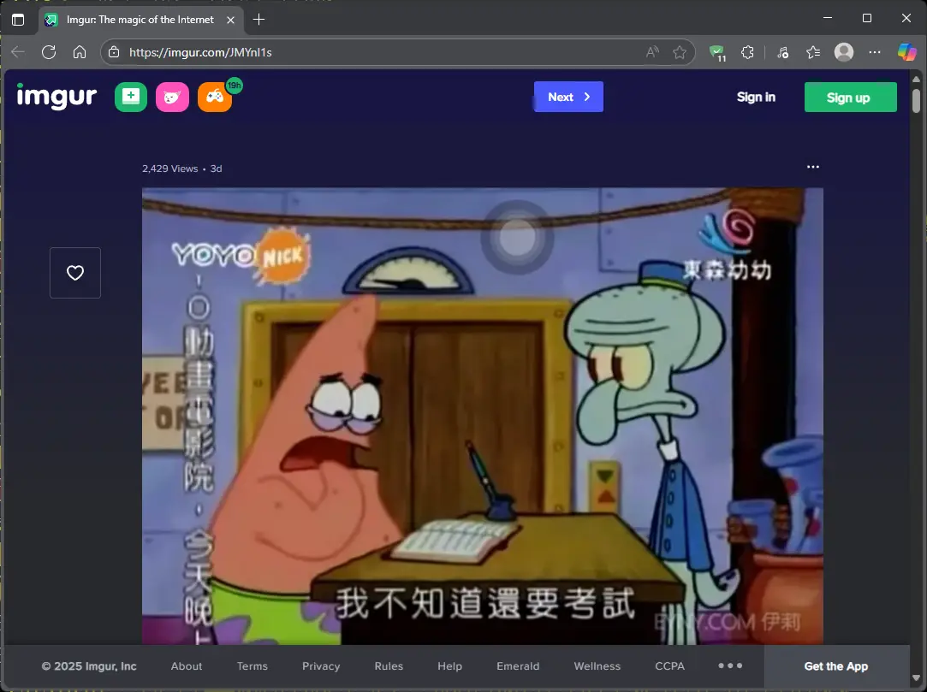Click the Get the App button
927x692 pixels.
(x=836, y=666)
